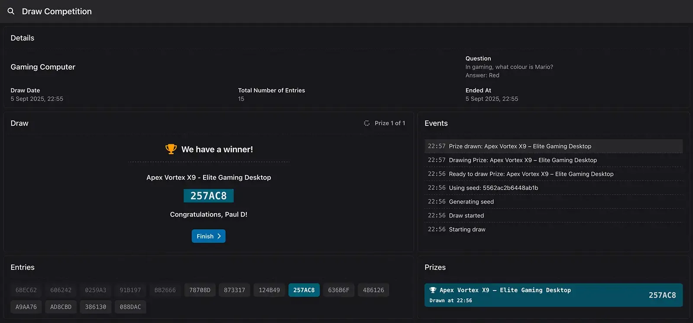Click Apex Vortex X9 title in Draw panel
Screen dimensions: 693x323
[x=209, y=178]
